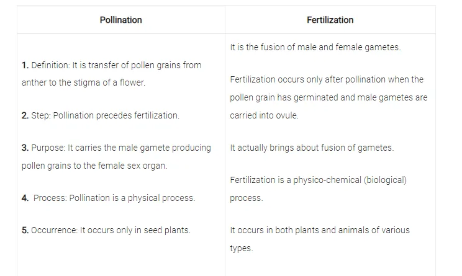
Task: Click the Pollination column header
Action: pyautogui.click(x=120, y=20)
